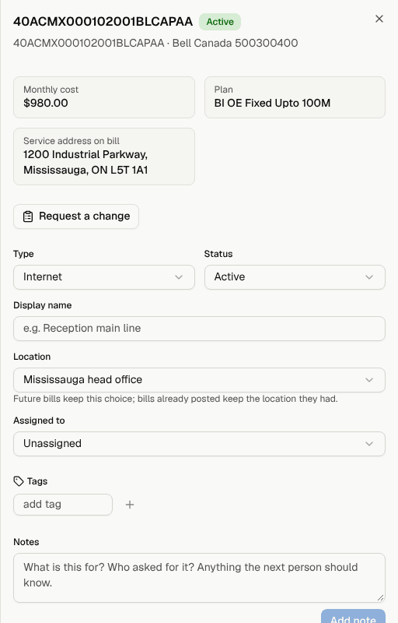The image size is (398, 623).
Task: Click the Request a change button
Action: click(76, 216)
